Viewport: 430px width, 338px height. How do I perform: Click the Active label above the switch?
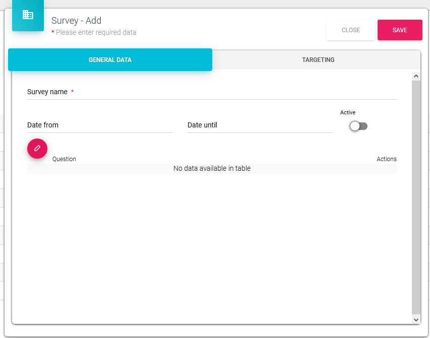coord(347,113)
